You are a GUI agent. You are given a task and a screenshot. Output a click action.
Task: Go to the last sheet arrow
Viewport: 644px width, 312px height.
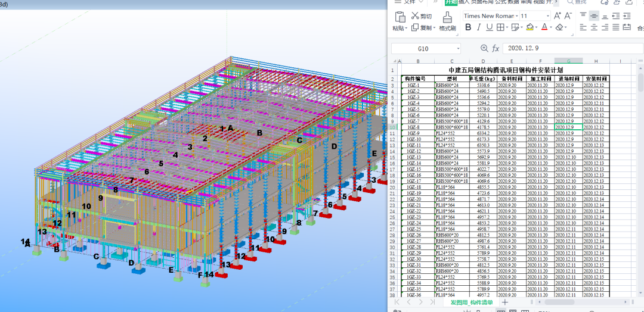[432, 302]
